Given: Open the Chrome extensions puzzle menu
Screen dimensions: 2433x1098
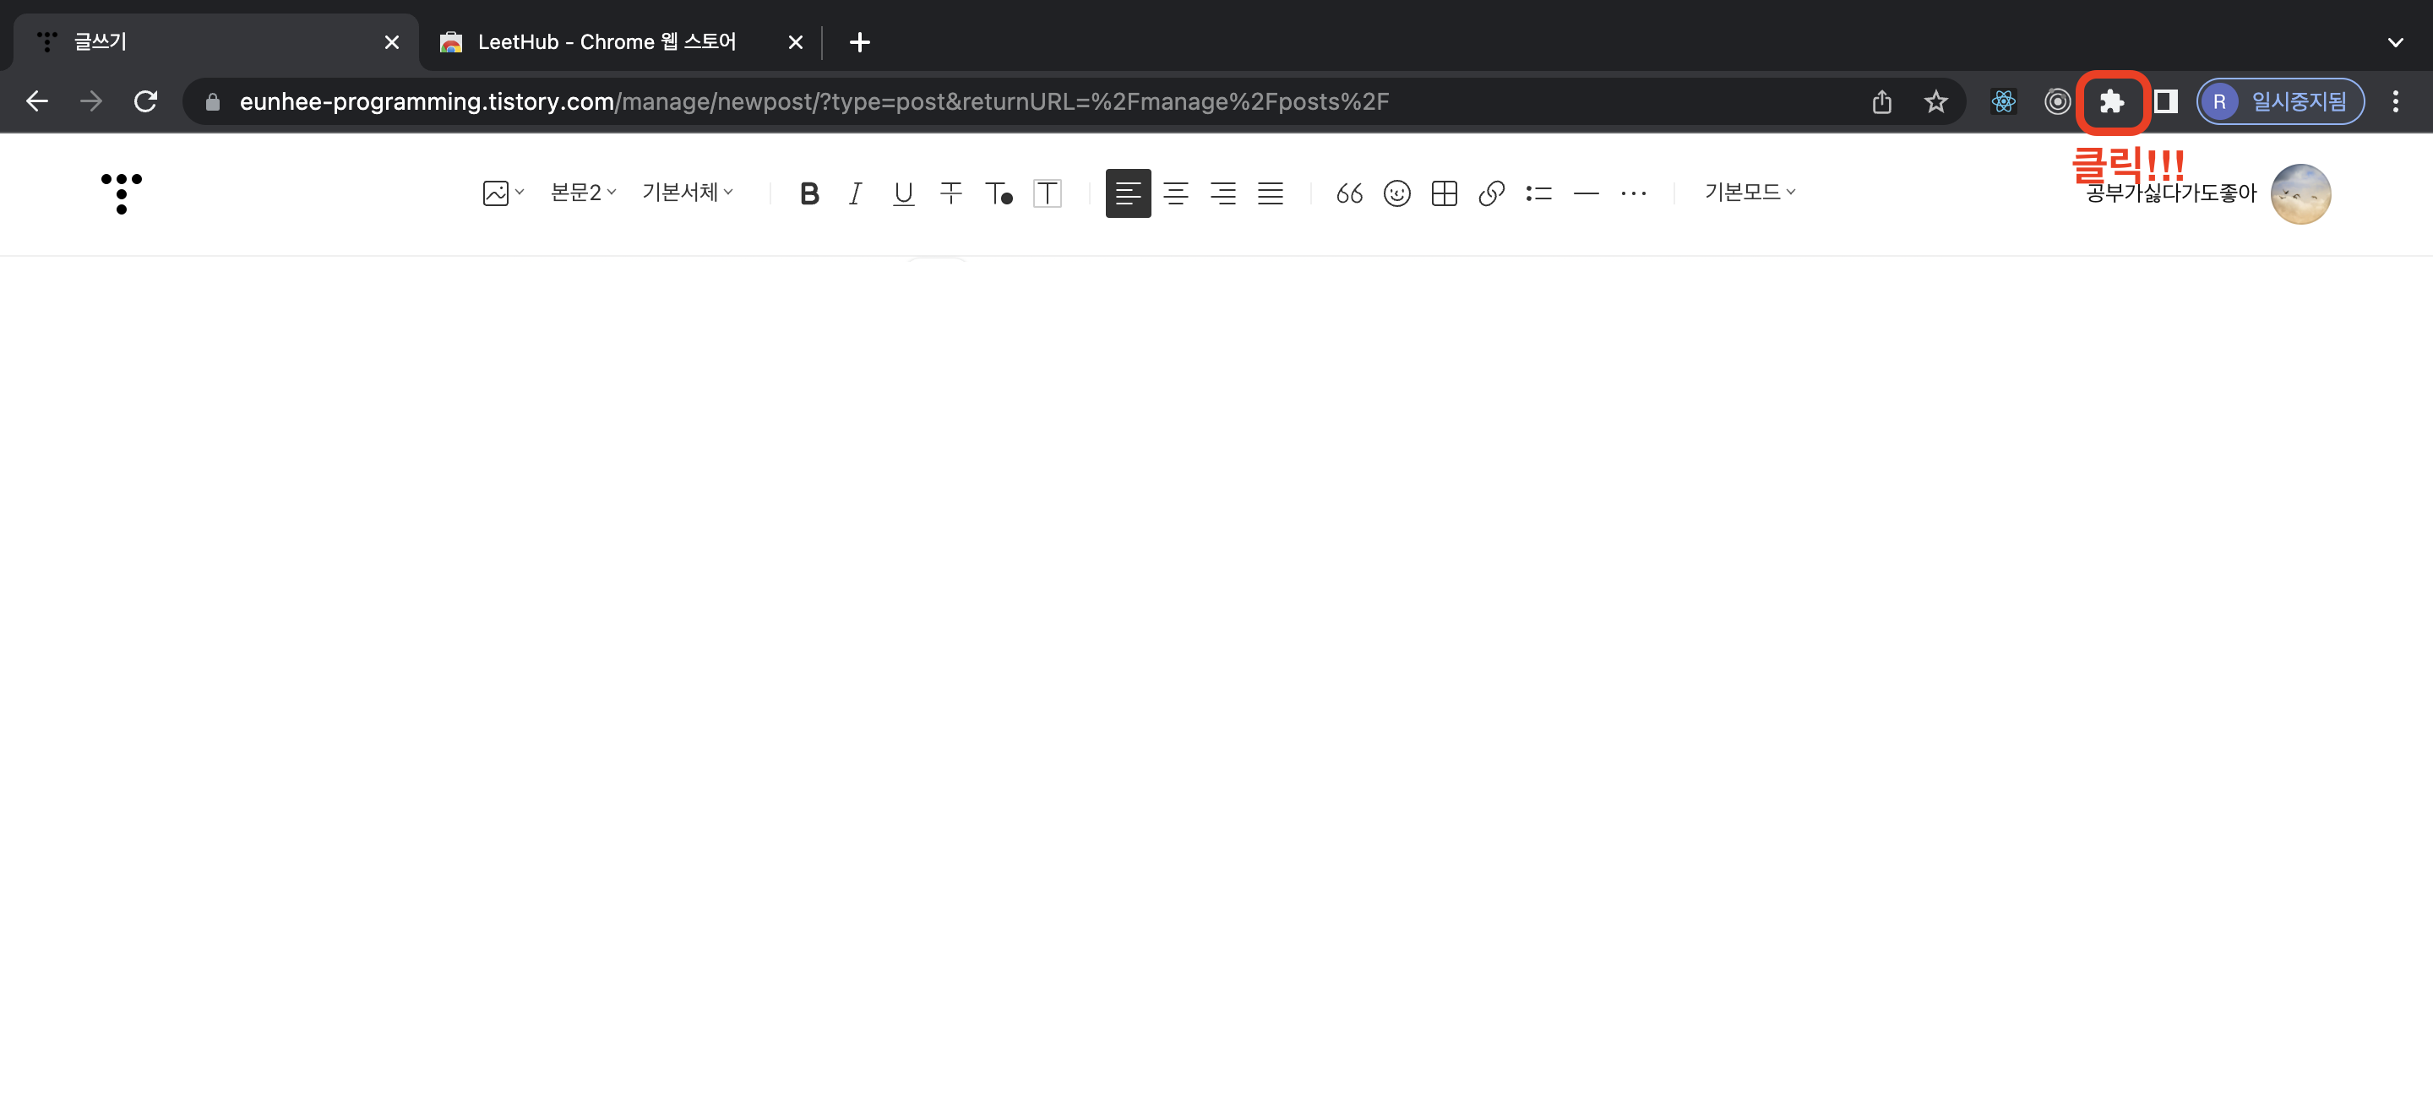Looking at the screenshot, I should click(2111, 101).
